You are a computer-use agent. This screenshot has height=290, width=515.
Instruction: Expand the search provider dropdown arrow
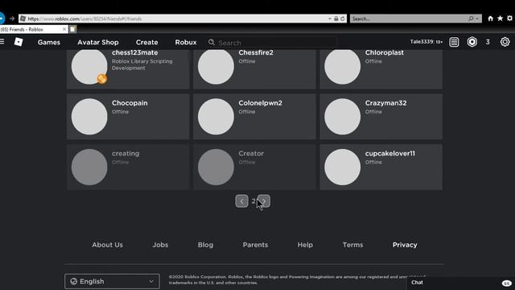pyautogui.click(x=477, y=19)
